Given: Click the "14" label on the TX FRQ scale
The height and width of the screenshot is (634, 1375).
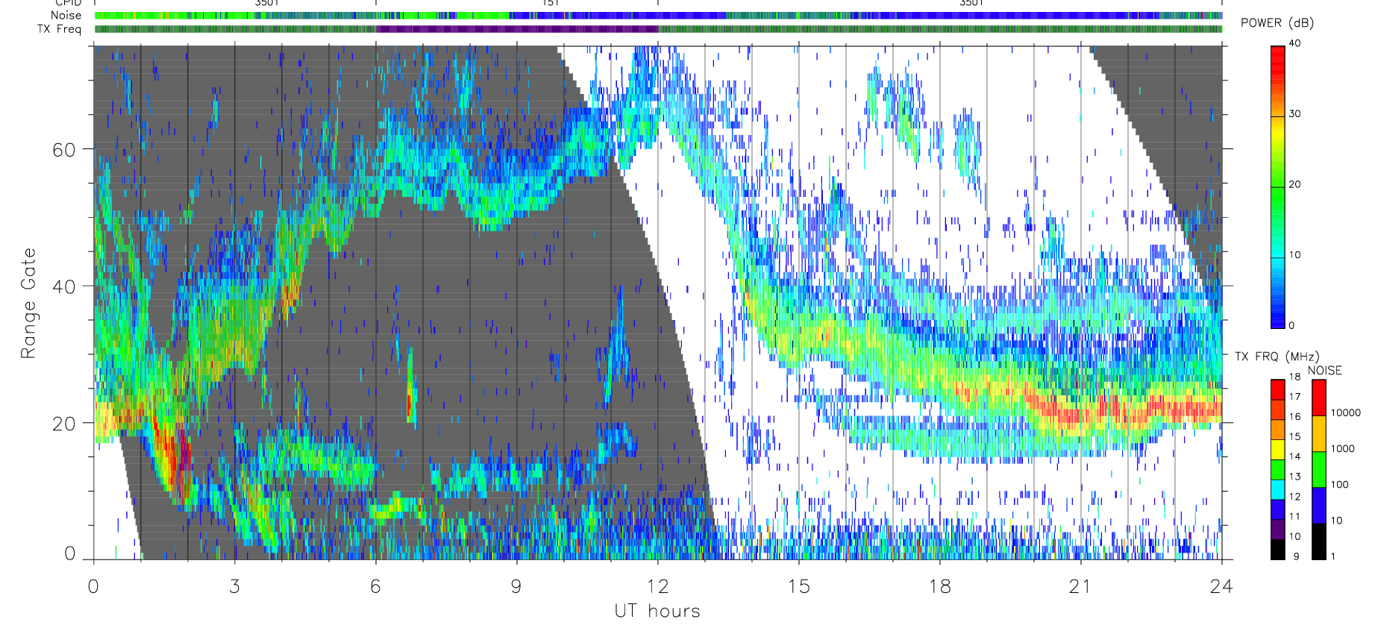Looking at the screenshot, I should (x=1294, y=456).
